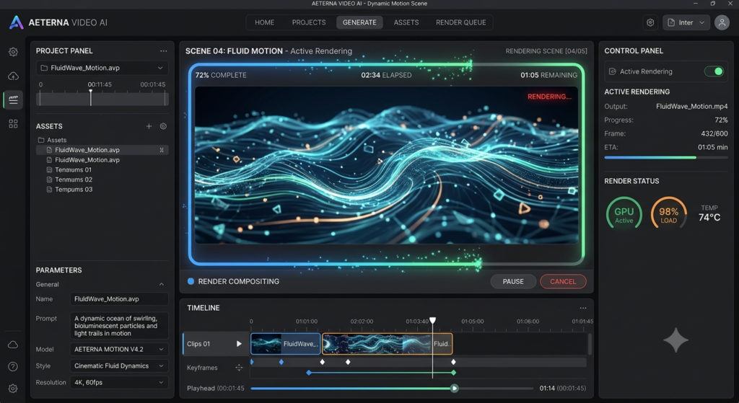Click the Output FluidWave_Motion.mp4 value
This screenshot has width=739, height=403.
pyautogui.click(x=692, y=107)
